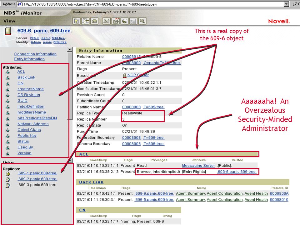
Task: Click the Admin identity link in header
Action: (36, 42)
